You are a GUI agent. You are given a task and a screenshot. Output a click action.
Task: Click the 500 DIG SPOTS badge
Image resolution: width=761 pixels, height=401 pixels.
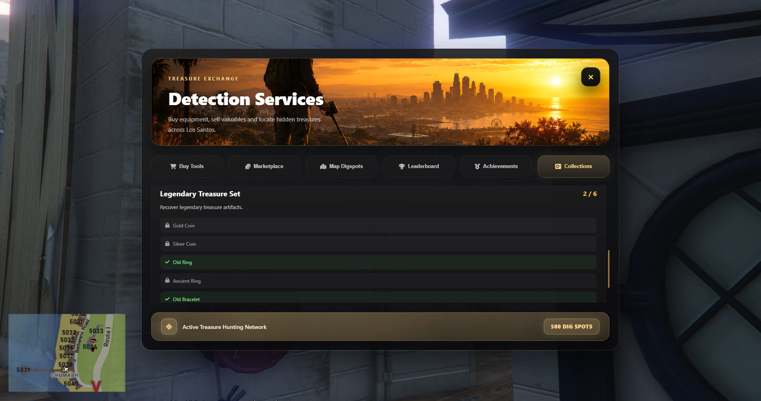[x=571, y=327]
